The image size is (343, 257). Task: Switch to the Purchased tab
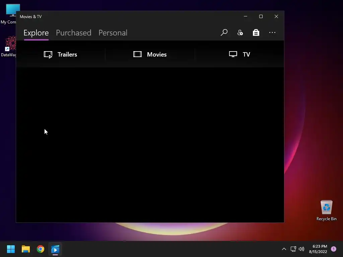coord(73,33)
